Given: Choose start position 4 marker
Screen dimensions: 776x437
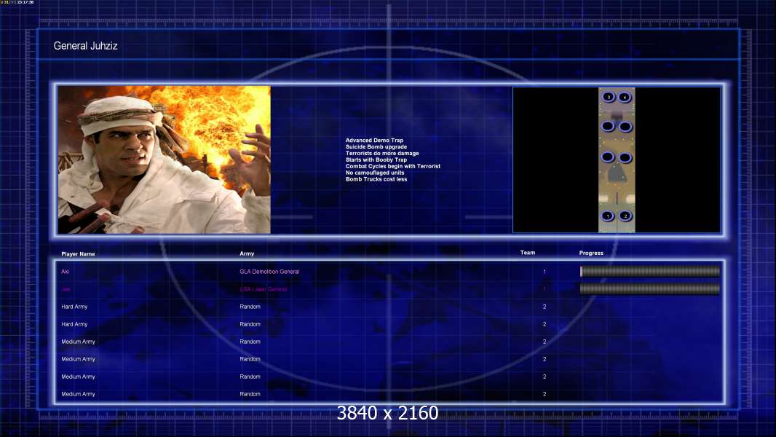Looking at the screenshot, I should point(625,97).
